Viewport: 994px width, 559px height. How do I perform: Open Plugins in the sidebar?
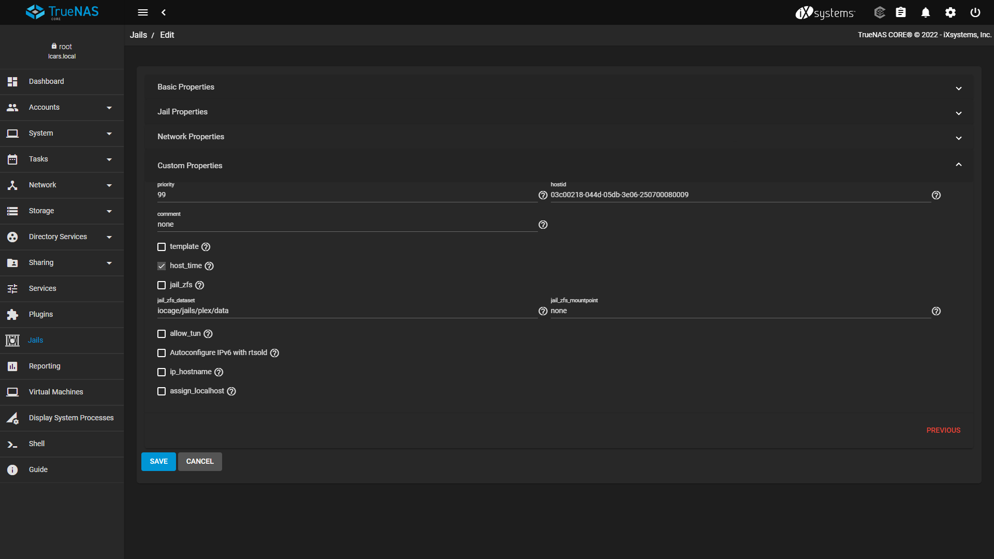click(x=41, y=315)
